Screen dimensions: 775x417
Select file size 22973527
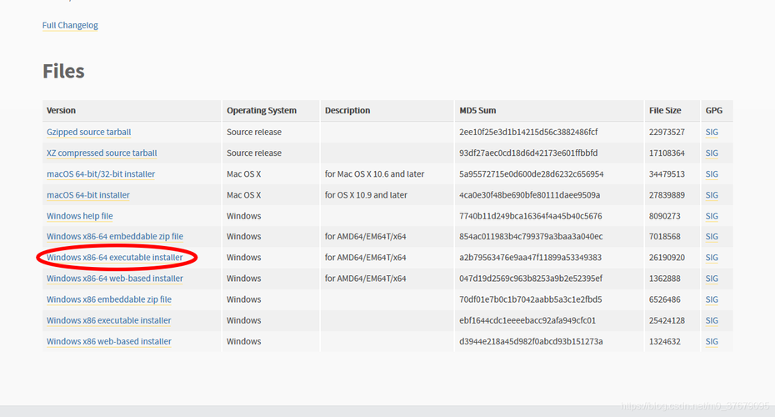click(x=667, y=132)
